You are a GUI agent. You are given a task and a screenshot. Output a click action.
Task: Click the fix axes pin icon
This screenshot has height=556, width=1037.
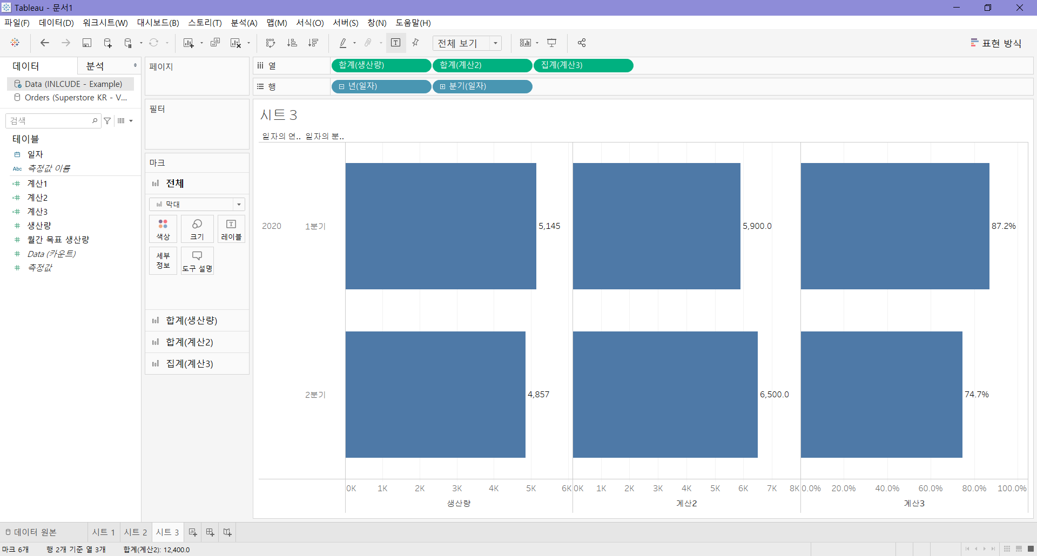tap(416, 43)
